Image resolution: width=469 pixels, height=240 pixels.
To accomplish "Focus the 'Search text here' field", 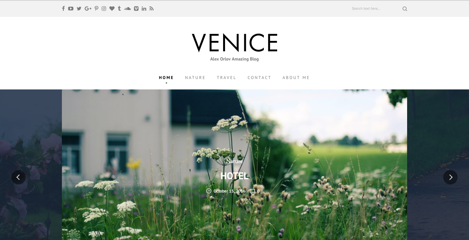I will point(375,8).
